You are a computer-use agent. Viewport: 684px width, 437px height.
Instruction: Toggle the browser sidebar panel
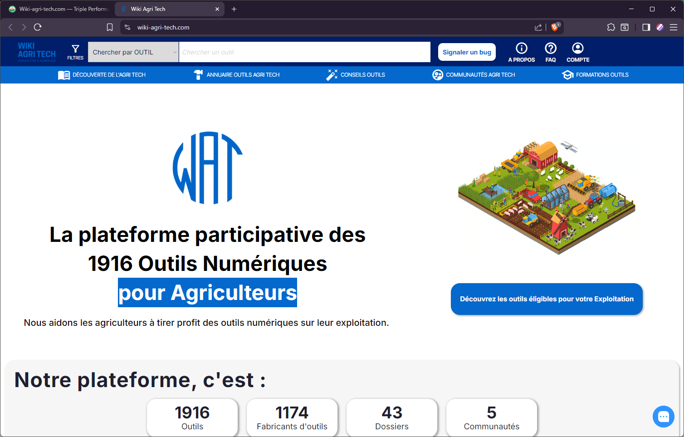(x=646, y=27)
